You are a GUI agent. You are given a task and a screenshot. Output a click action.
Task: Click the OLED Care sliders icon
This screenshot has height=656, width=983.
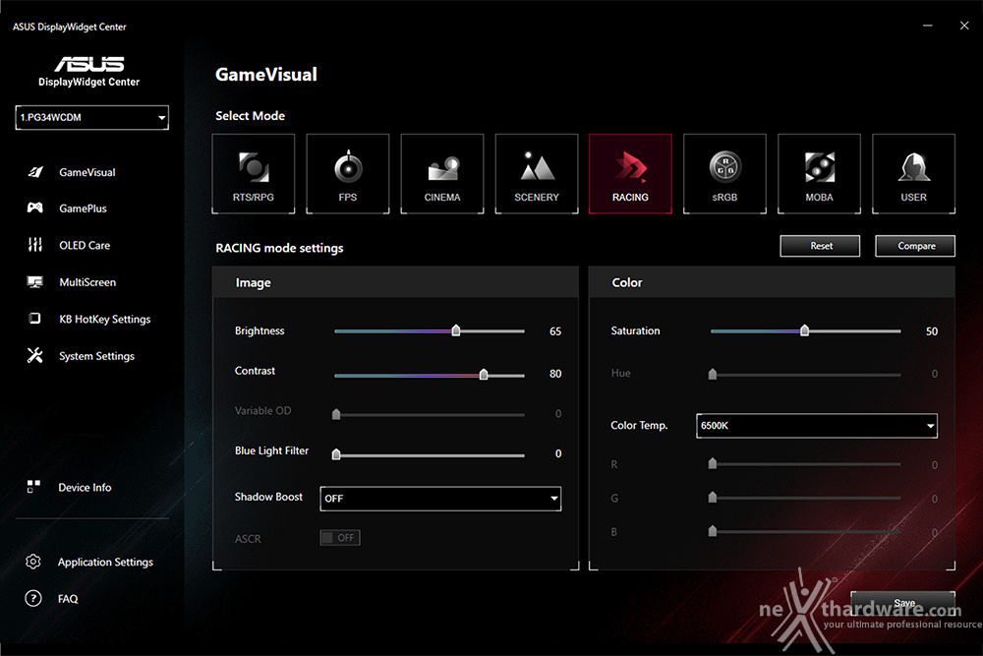[x=35, y=245]
